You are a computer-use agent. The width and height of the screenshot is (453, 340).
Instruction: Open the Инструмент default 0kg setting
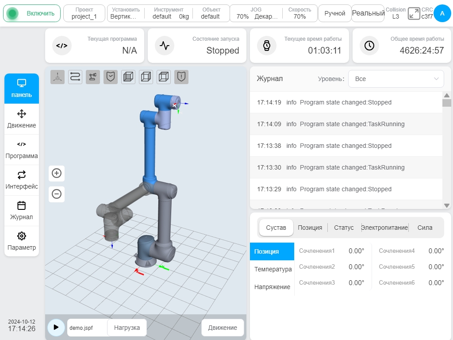(169, 13)
